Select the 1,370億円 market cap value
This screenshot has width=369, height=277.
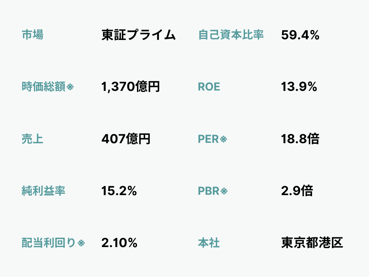130,87
